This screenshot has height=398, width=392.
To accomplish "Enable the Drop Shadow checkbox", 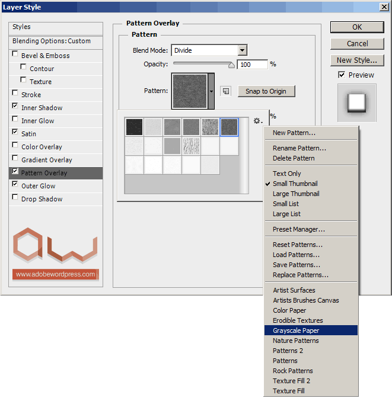I will click(15, 197).
